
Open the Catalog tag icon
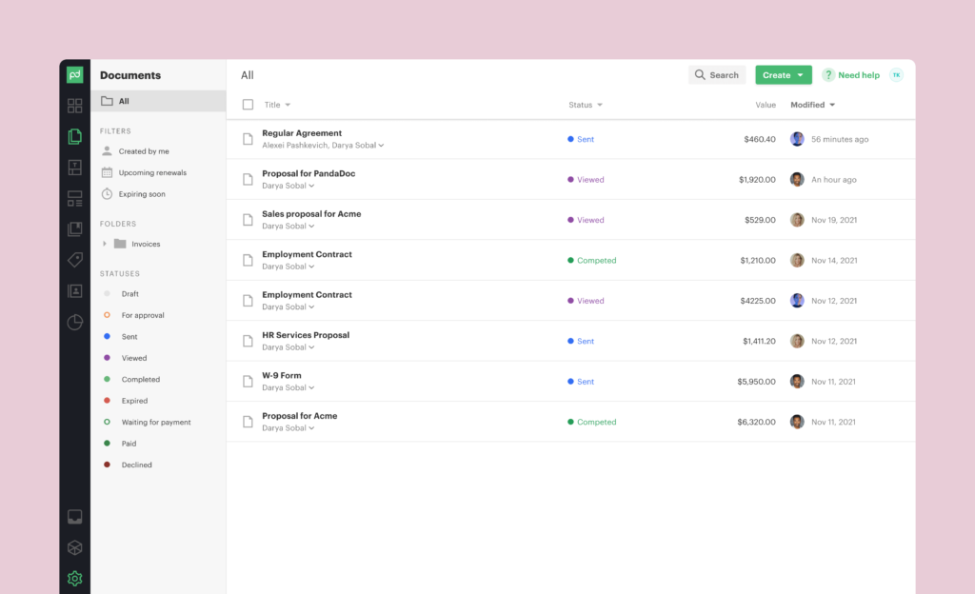(x=74, y=260)
